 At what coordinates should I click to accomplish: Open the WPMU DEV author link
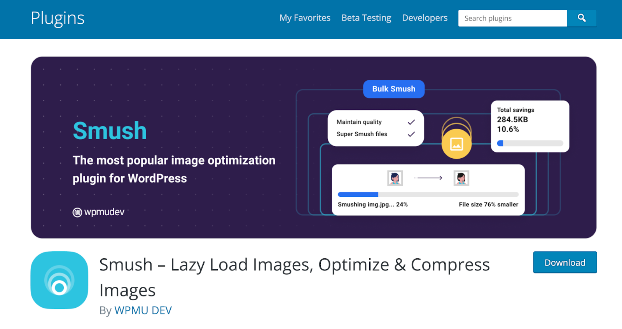pyautogui.click(x=143, y=310)
